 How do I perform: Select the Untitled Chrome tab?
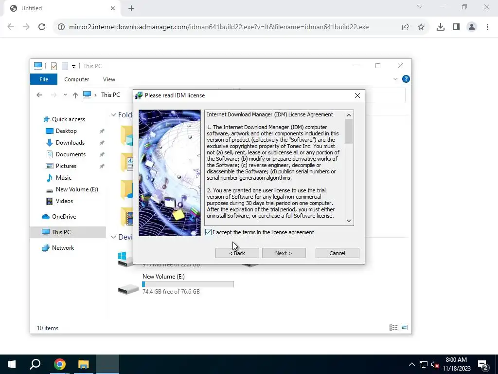click(61, 8)
